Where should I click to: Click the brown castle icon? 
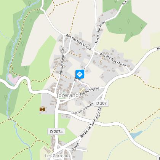tap(42, 109)
